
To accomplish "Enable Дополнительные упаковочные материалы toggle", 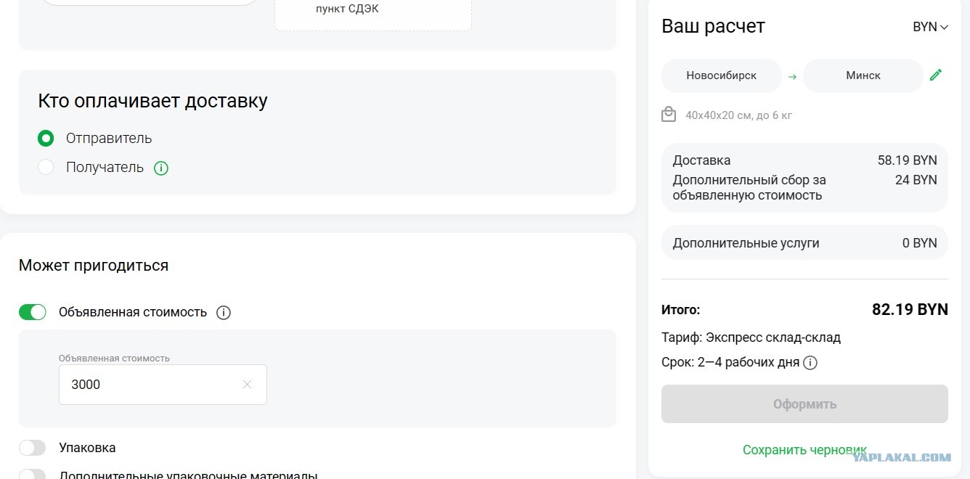I will pyautogui.click(x=32, y=475).
